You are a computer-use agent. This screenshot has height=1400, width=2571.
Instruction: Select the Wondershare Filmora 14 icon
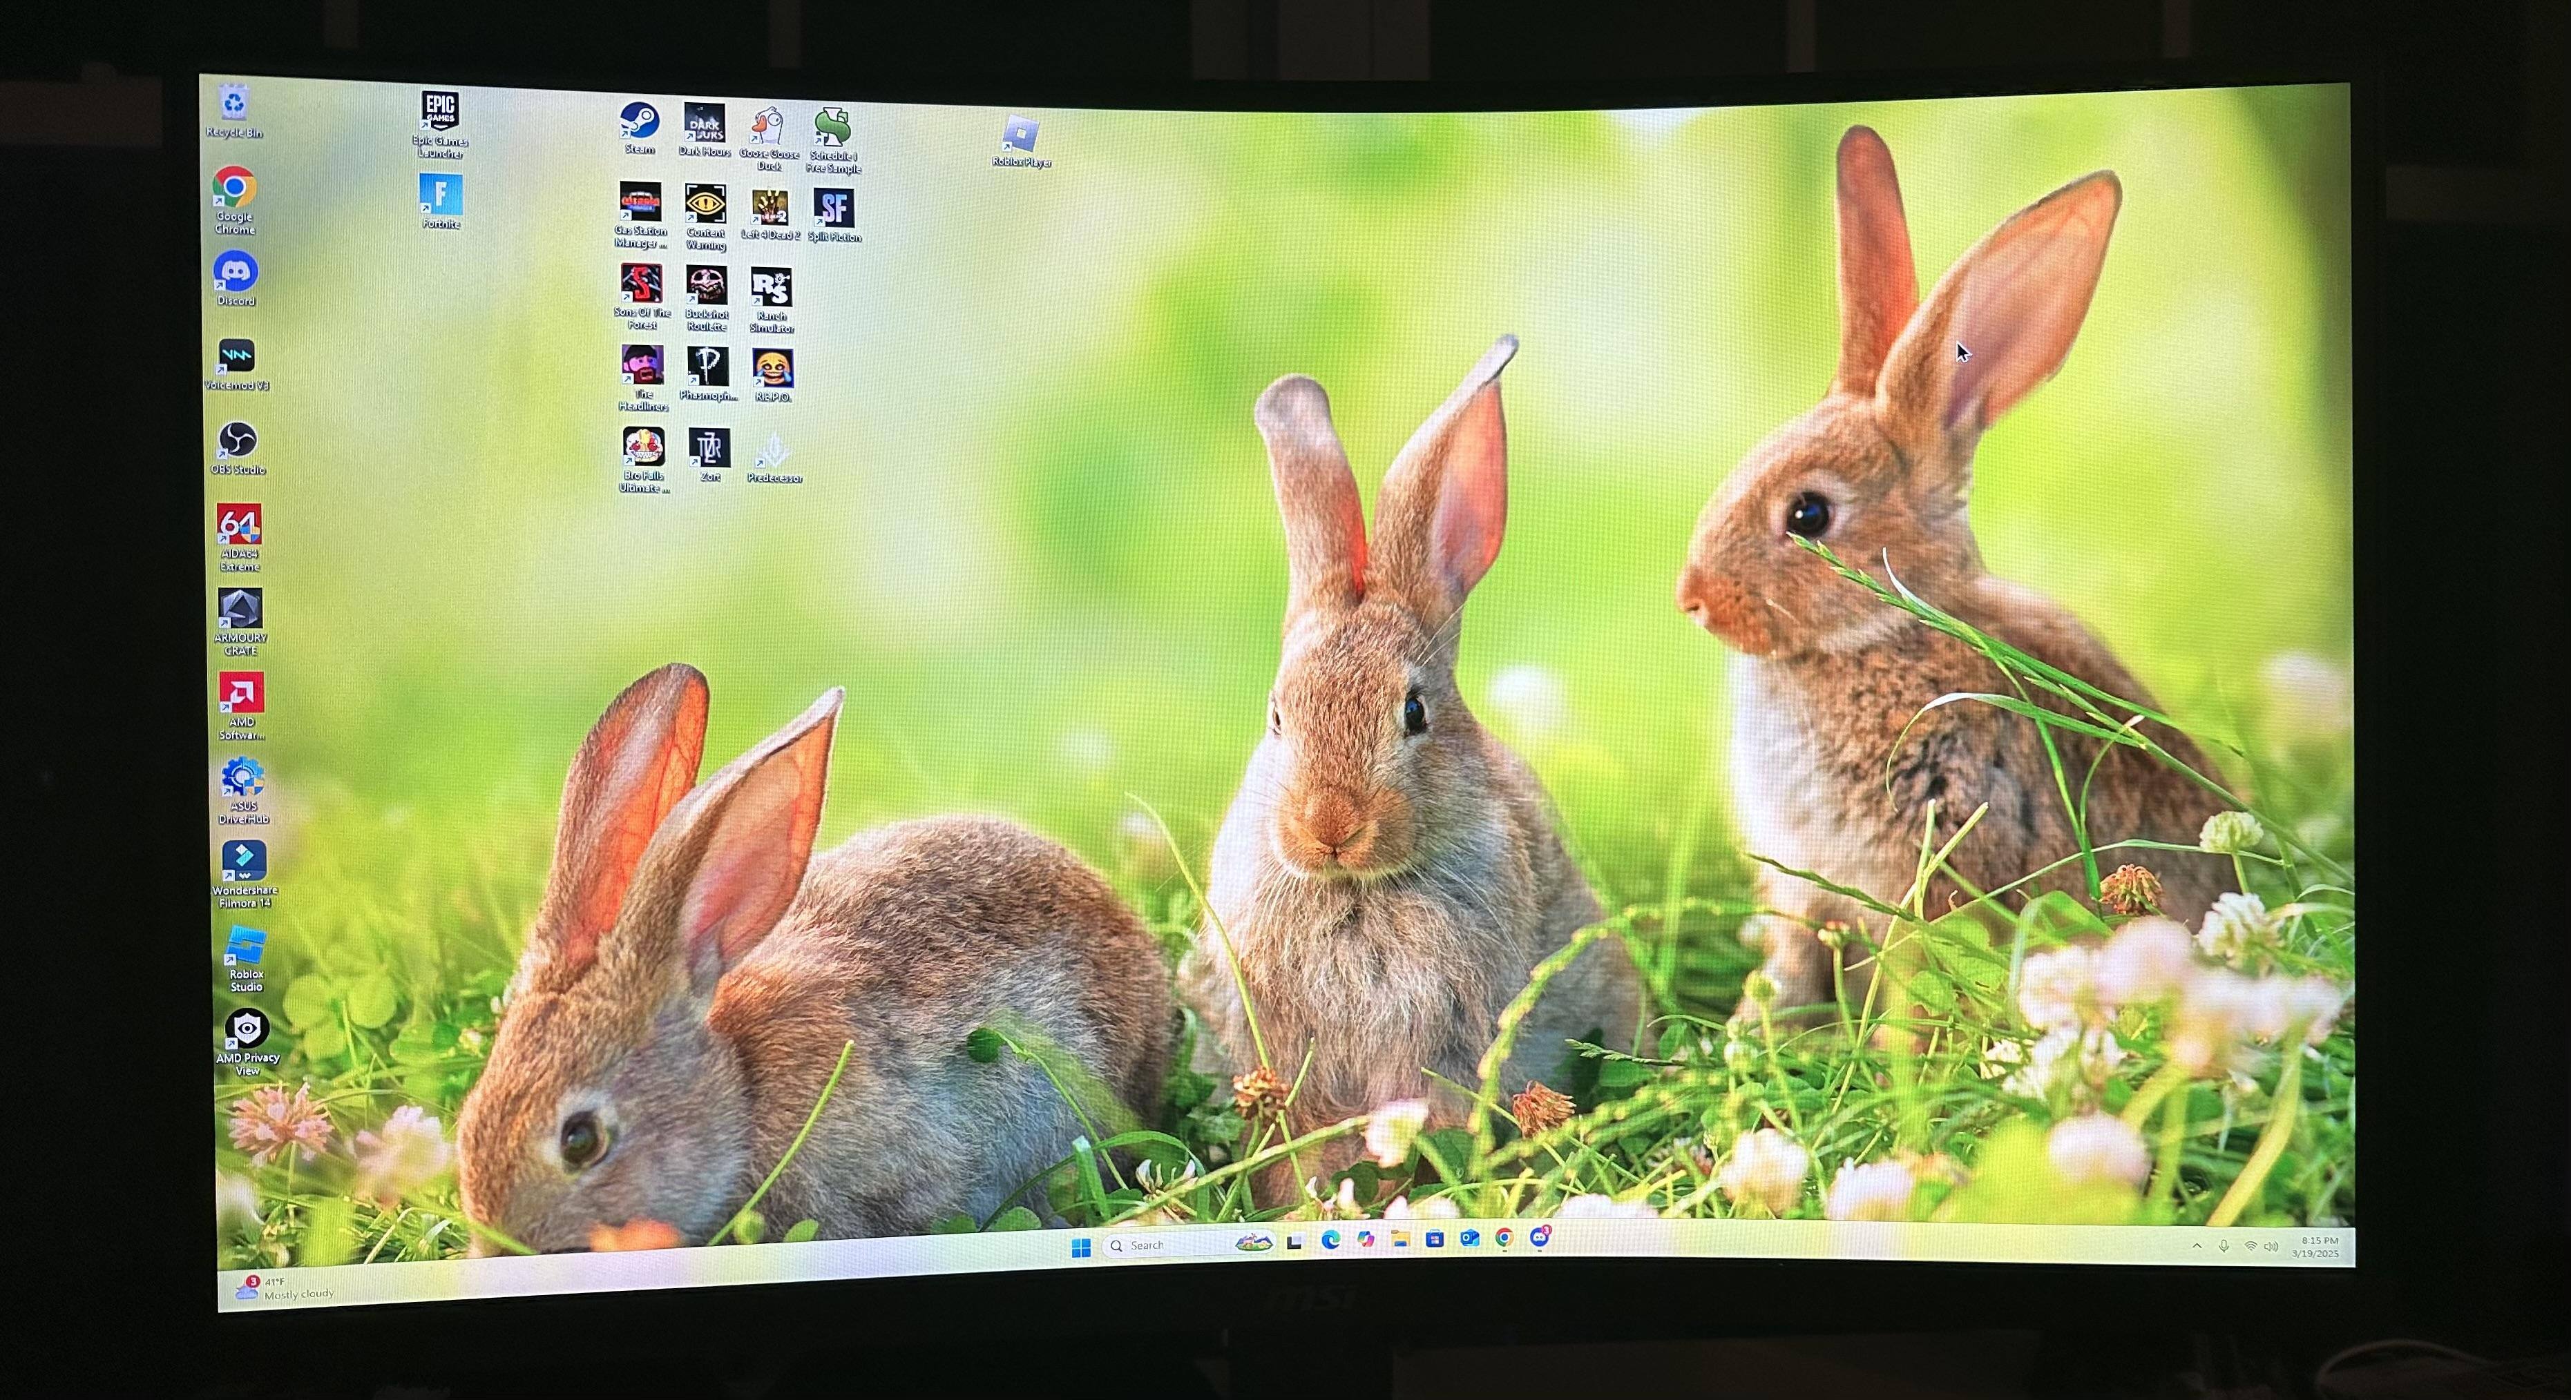click(x=245, y=862)
